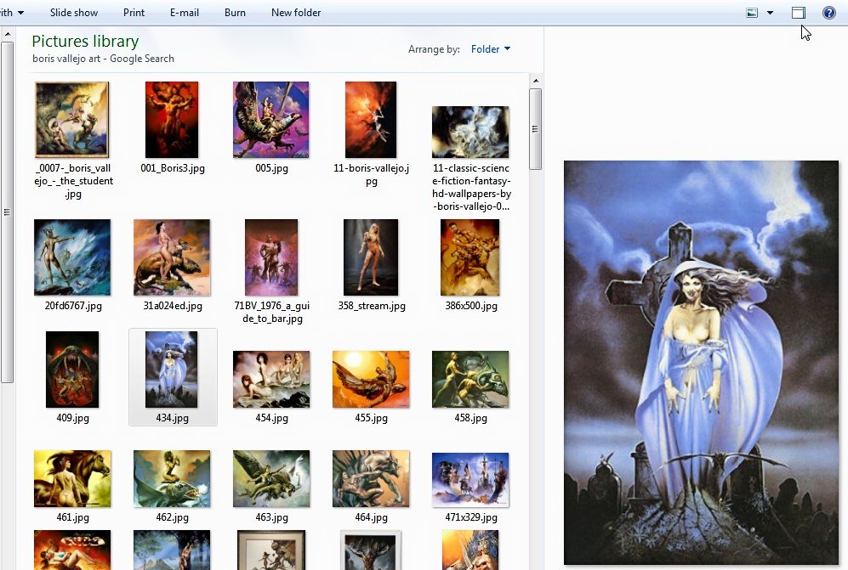Screen dimensions: 848x570
Task: Select the 20fd6767.jpg thumbnail
Action: pyautogui.click(x=72, y=257)
